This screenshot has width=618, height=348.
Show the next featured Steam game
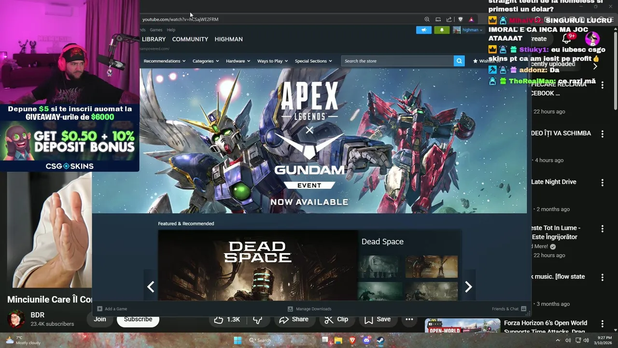[468, 287]
